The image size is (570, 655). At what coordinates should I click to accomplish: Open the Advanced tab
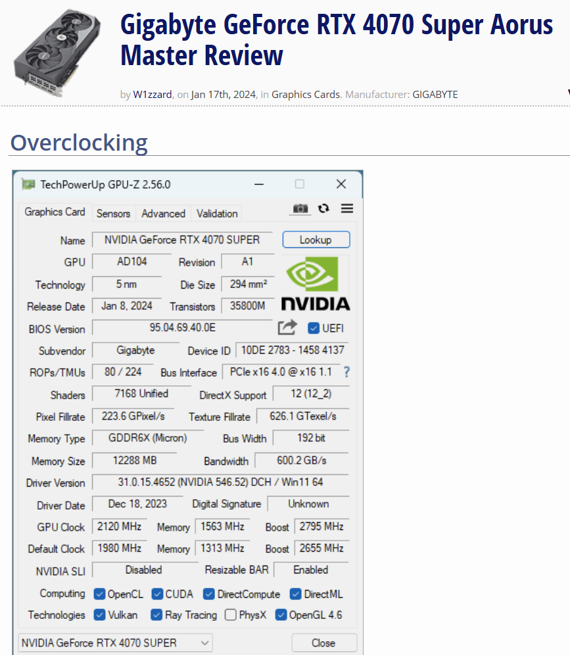click(x=163, y=214)
